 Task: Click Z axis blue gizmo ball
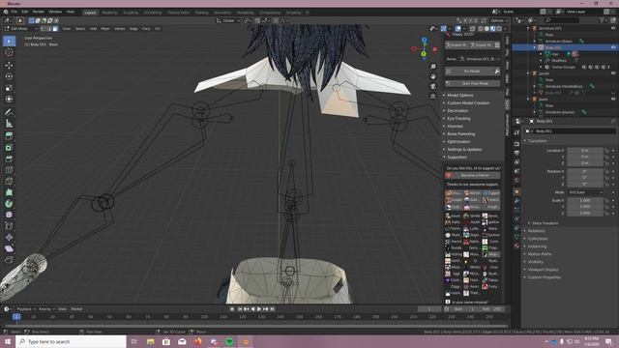point(424,41)
